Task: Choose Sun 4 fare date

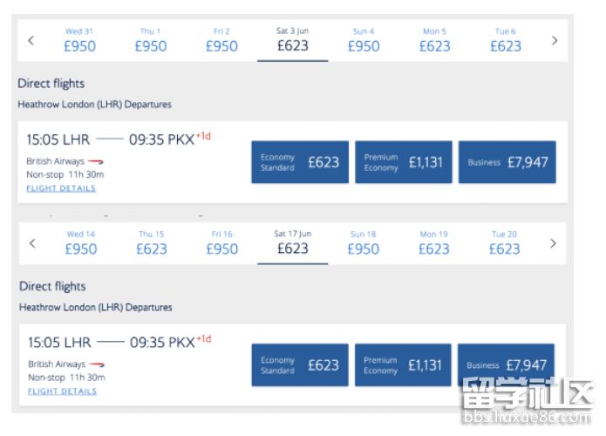Action: pyautogui.click(x=364, y=40)
